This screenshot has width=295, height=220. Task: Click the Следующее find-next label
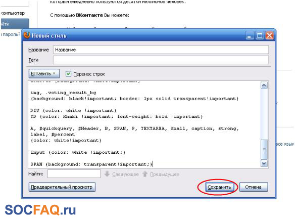(125, 174)
